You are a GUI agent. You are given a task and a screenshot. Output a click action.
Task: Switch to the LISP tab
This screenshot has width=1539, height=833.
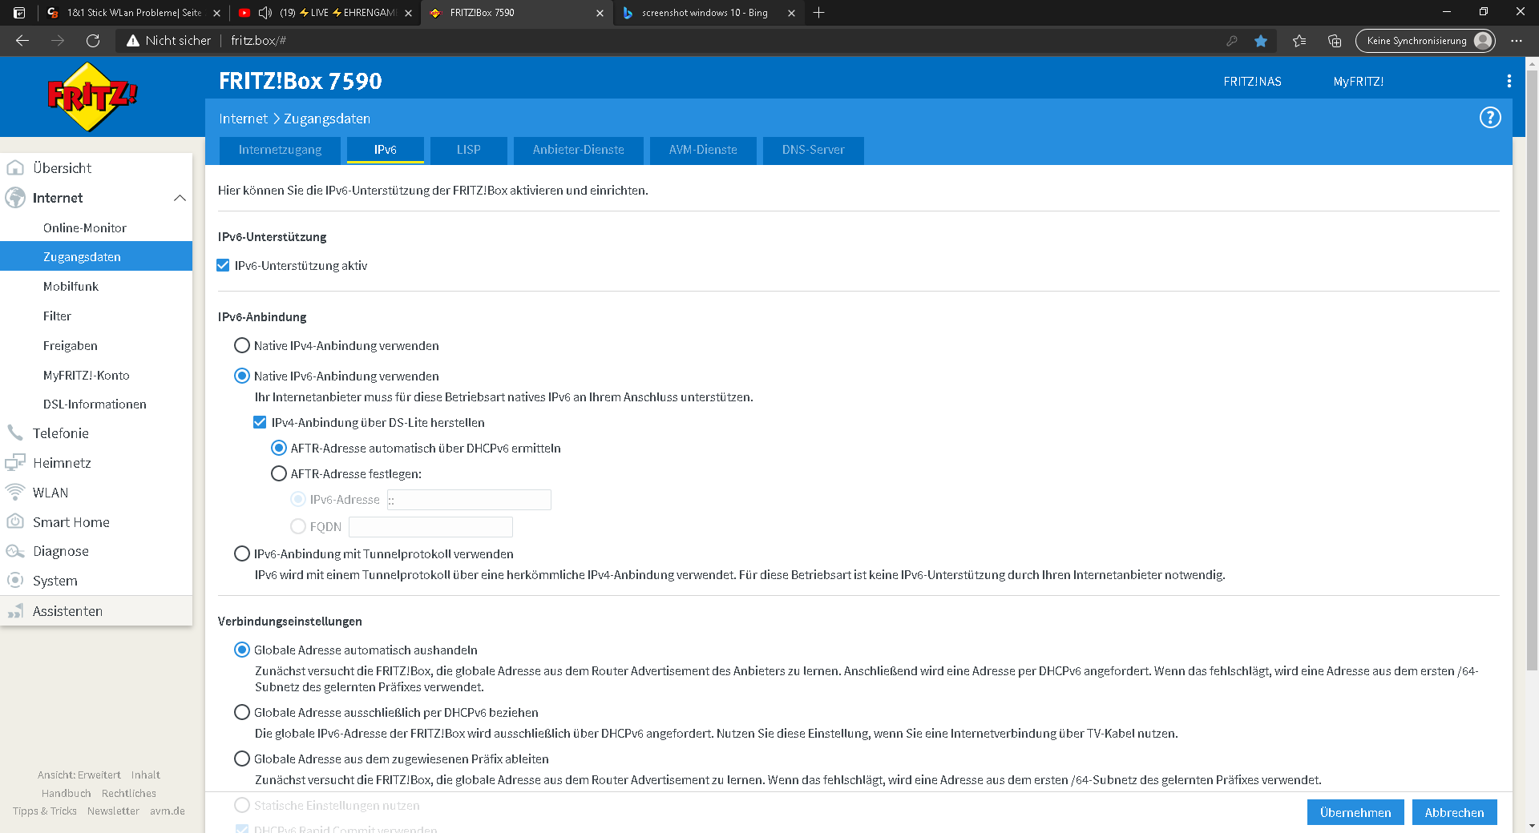tap(468, 150)
